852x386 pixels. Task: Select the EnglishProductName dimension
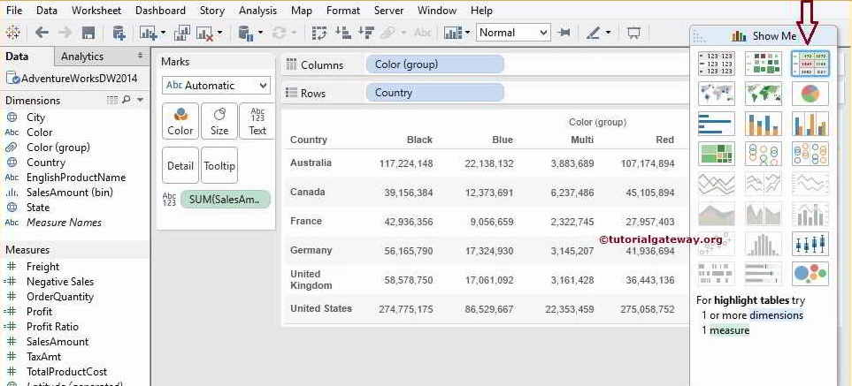coord(75,178)
